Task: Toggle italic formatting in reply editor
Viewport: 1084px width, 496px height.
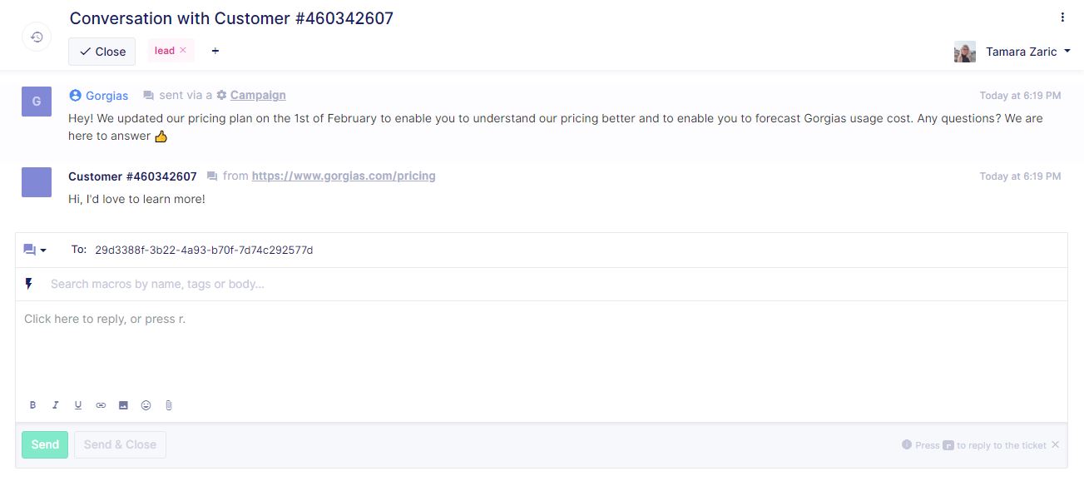Action: pos(56,405)
